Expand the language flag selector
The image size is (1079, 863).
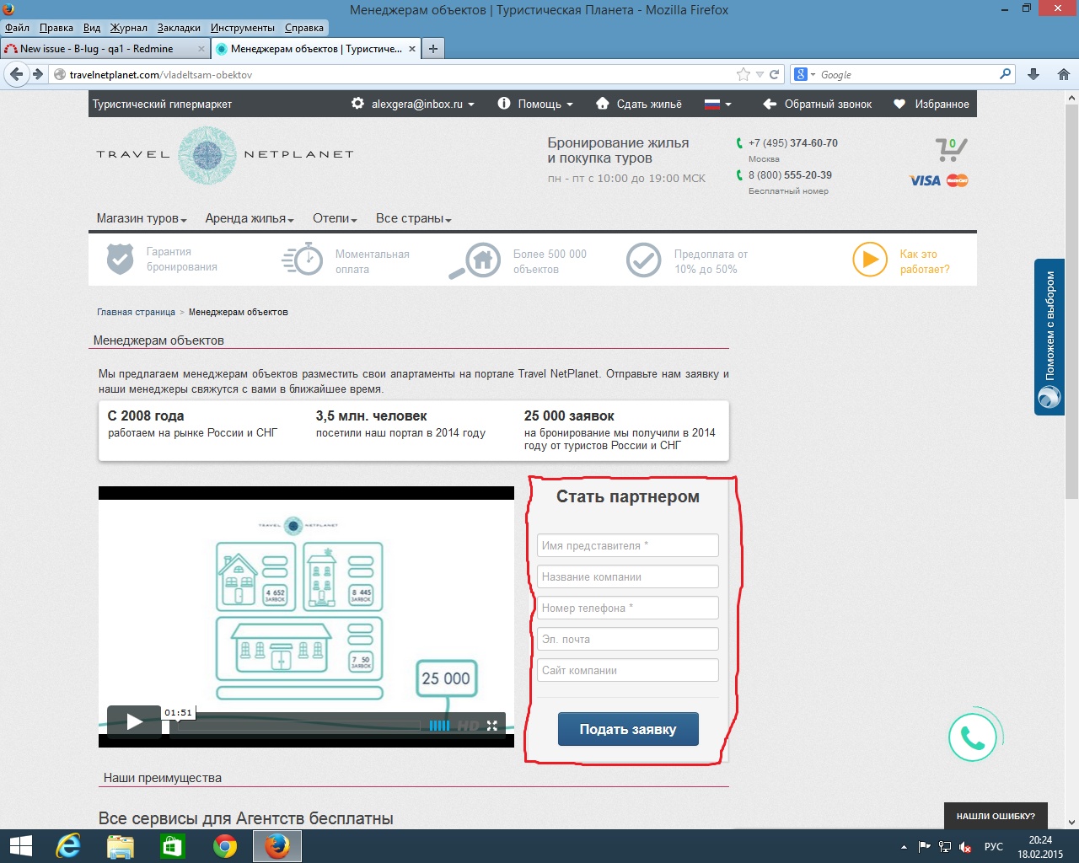718,104
